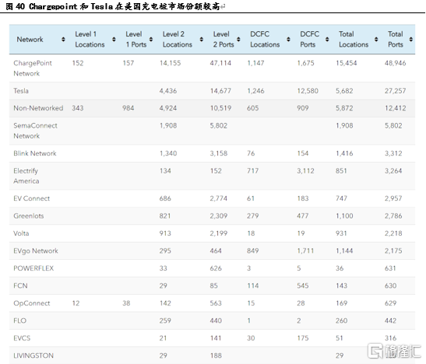Viewport: 426px width, 364px height.
Task: Click SemaConnect Level 2 locations 1,908
Action: [168, 125]
